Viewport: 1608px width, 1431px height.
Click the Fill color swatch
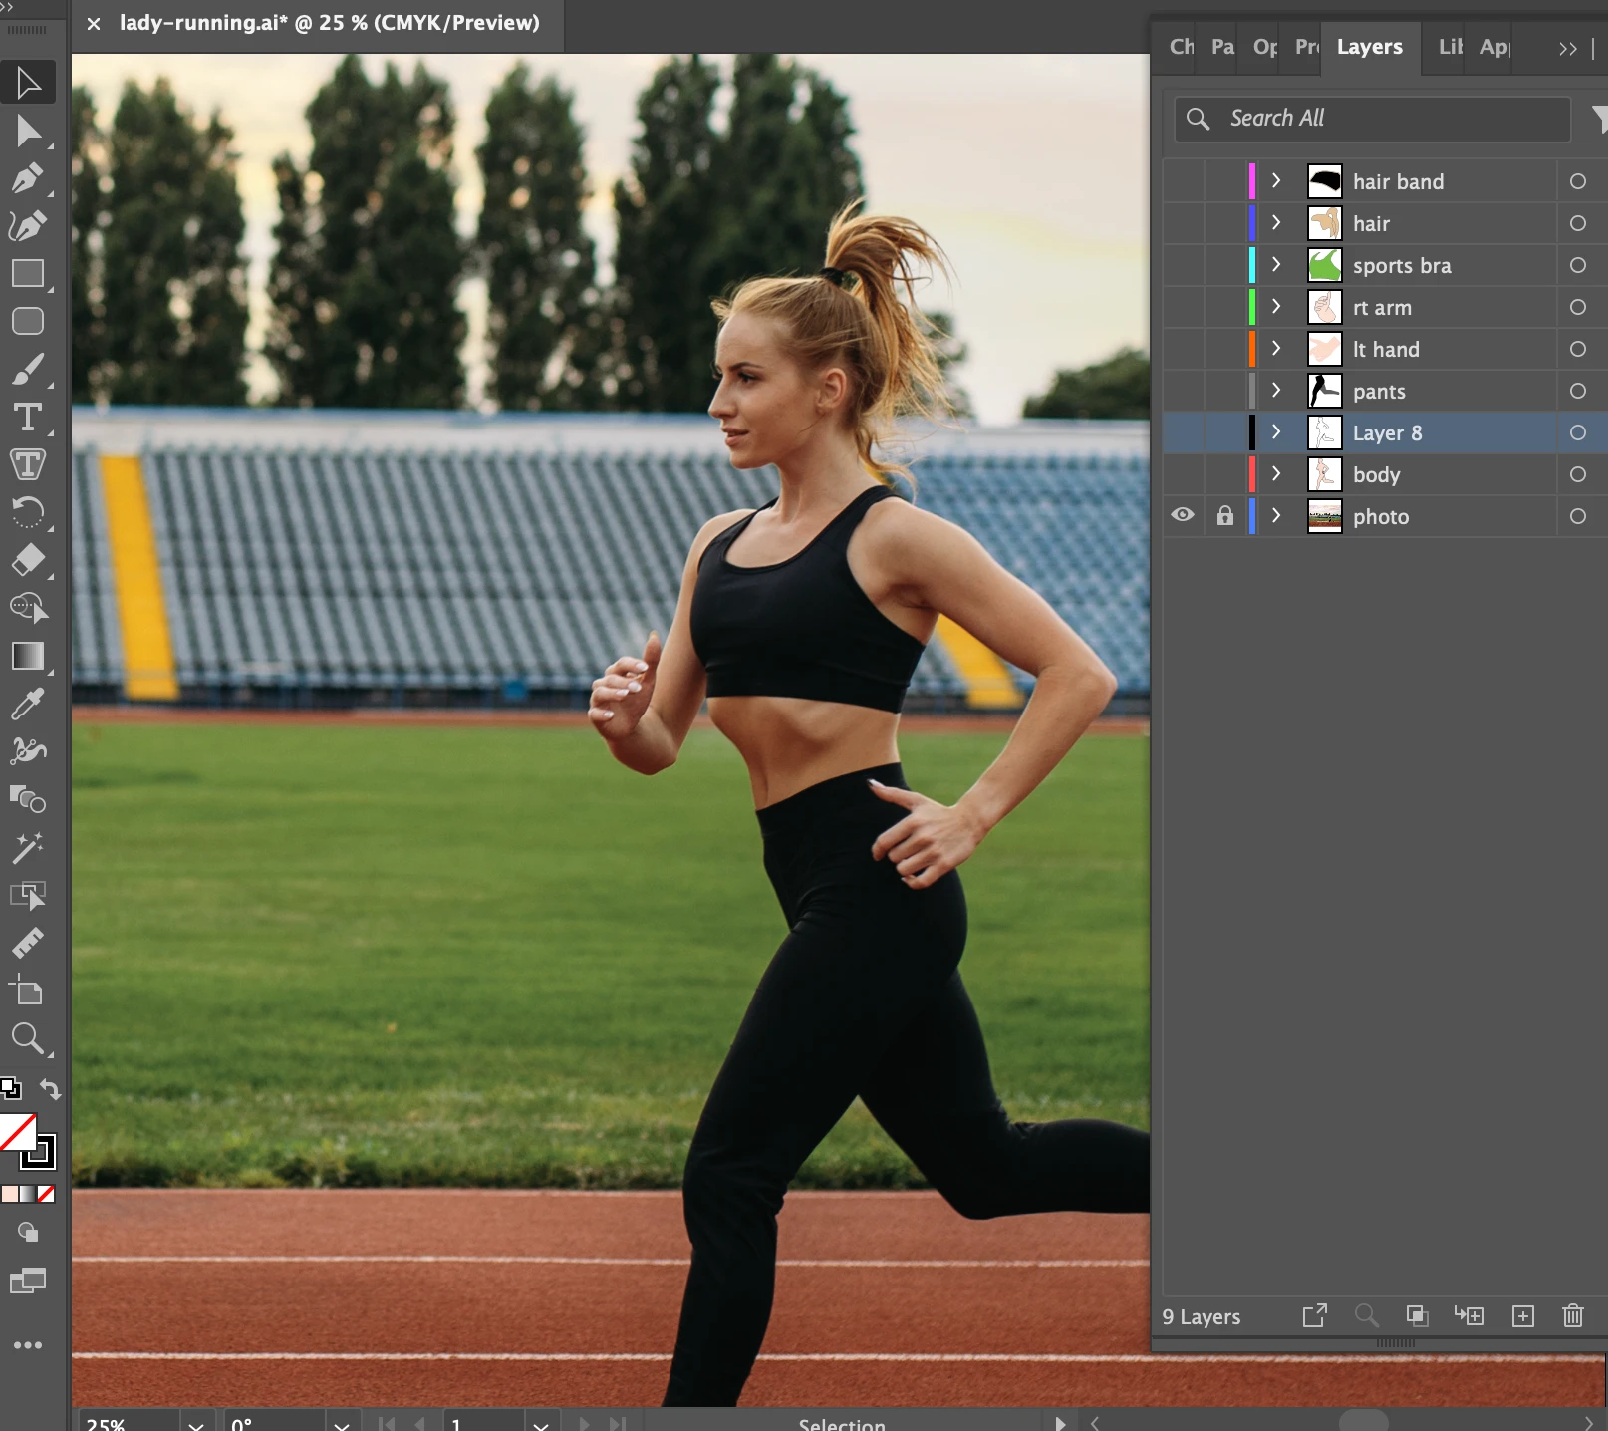tap(17, 1131)
